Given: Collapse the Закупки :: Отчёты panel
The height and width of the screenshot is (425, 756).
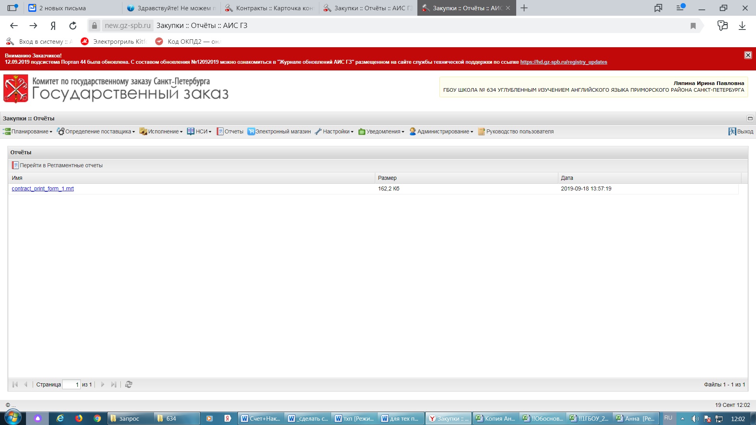Looking at the screenshot, I should [x=750, y=118].
